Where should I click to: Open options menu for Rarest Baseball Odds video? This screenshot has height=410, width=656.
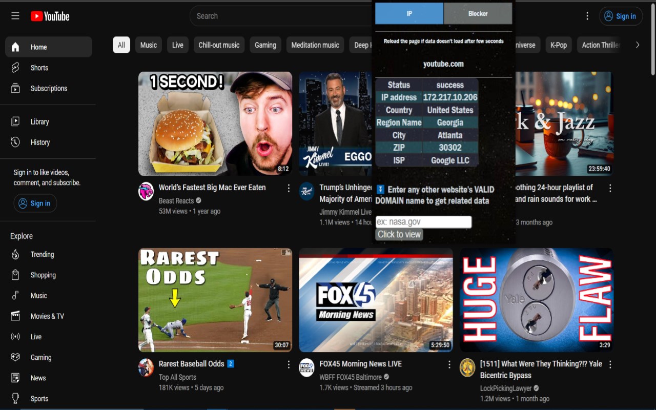pyautogui.click(x=289, y=364)
